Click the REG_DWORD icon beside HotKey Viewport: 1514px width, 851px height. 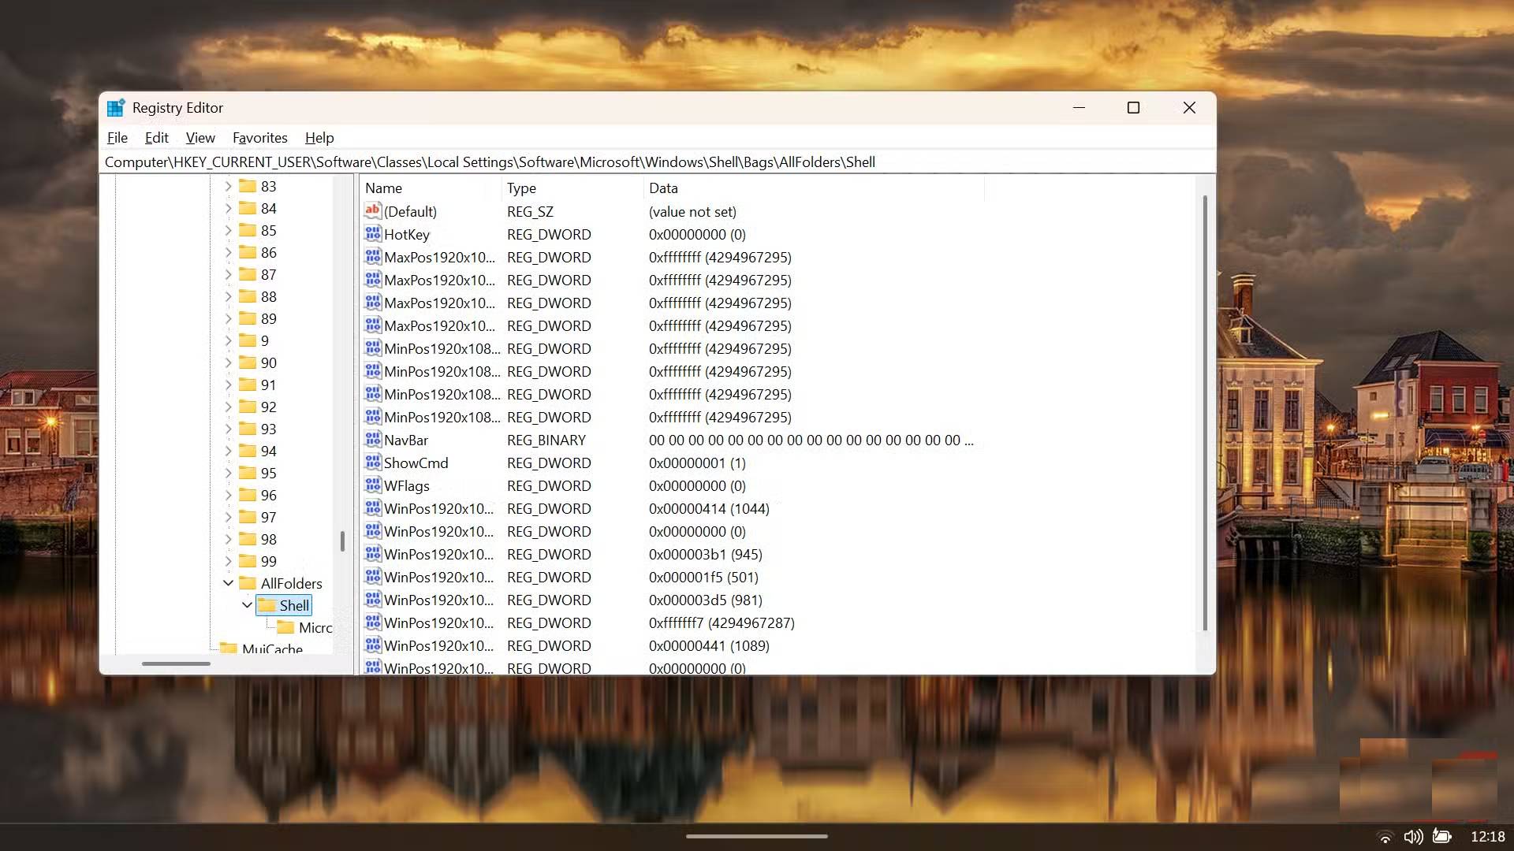(x=372, y=234)
